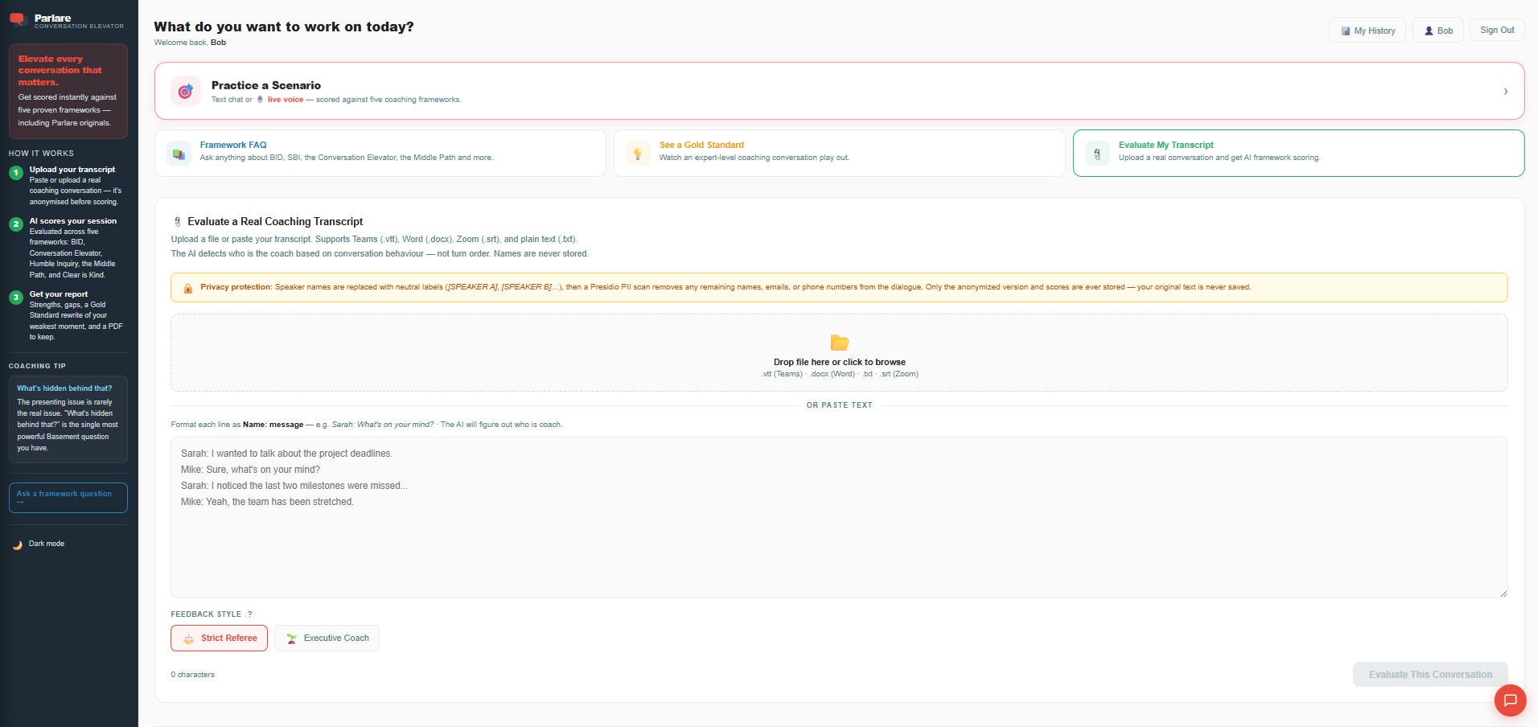Image resolution: width=1537 pixels, height=727 pixels.
Task: Click the crescent moon dark mode icon
Action: 18,544
